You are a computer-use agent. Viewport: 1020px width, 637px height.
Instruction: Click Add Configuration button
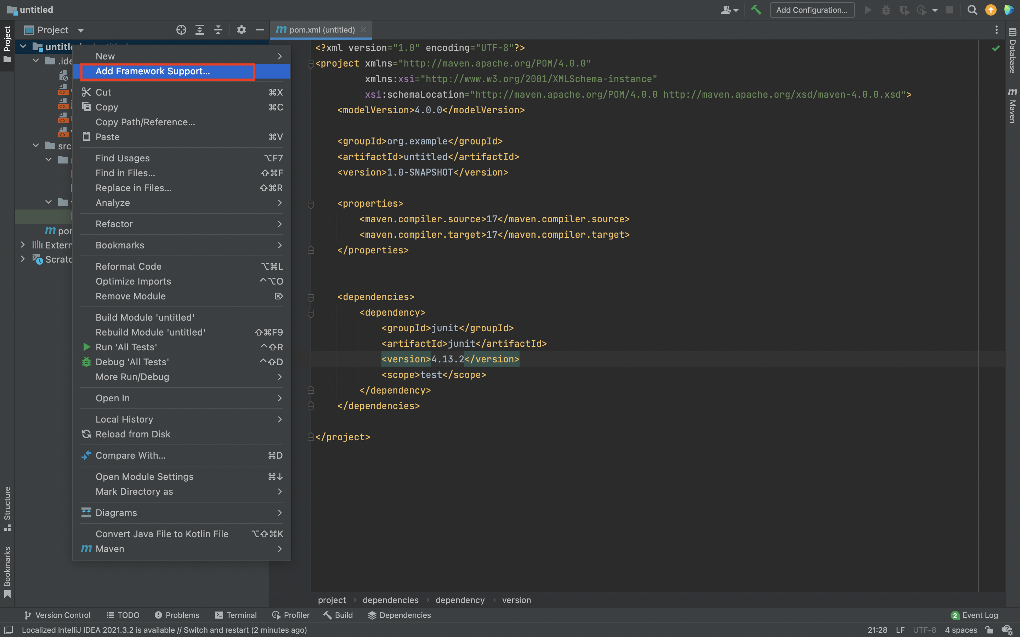point(812,10)
